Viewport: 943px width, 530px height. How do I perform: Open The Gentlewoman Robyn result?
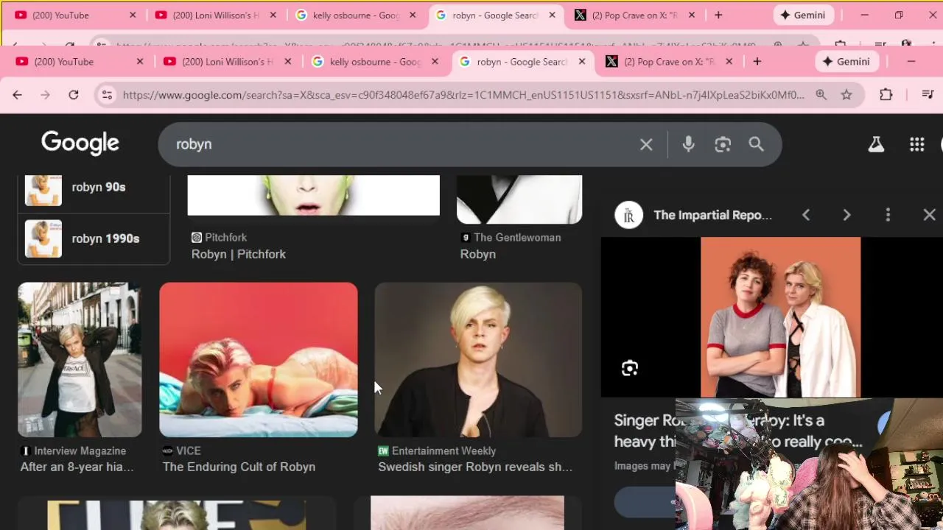pos(477,254)
